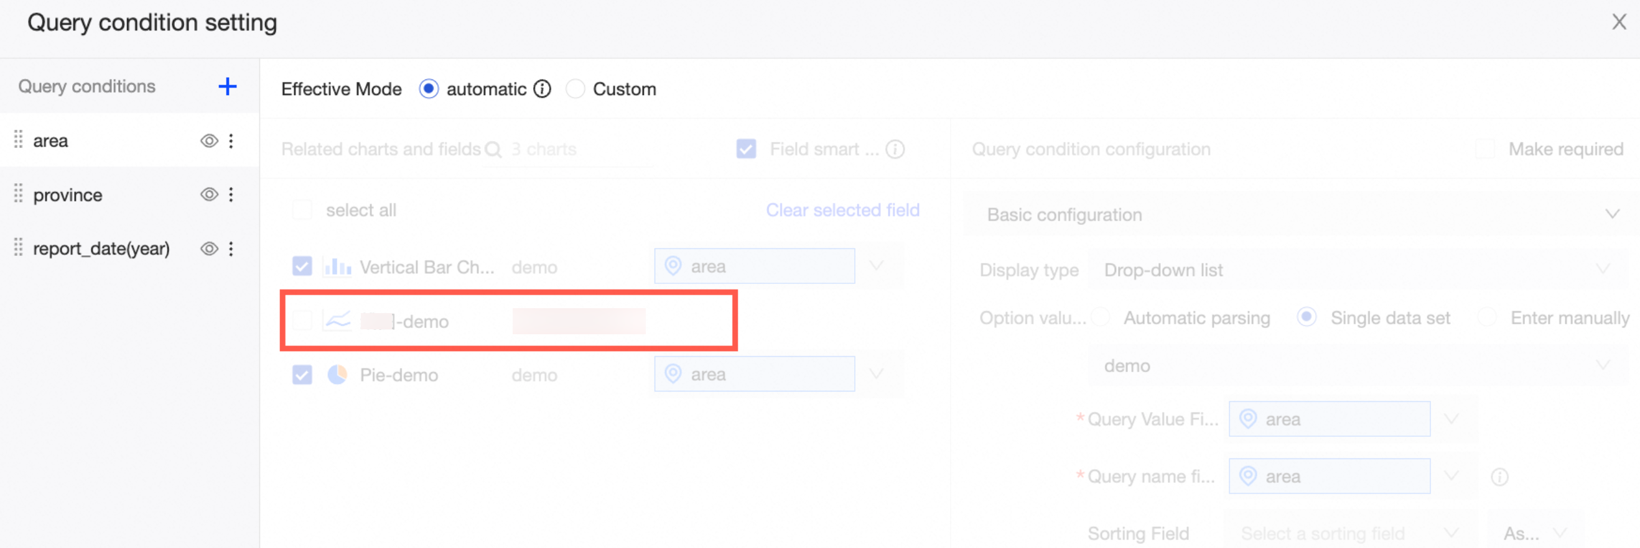Toggle visibility of the province condition
Image resolution: width=1640 pixels, height=548 pixels.
tap(209, 194)
